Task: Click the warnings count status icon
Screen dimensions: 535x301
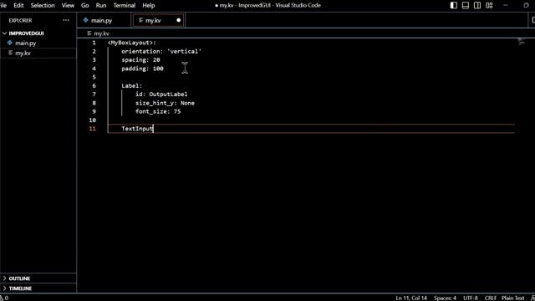Action: click(x=4, y=298)
